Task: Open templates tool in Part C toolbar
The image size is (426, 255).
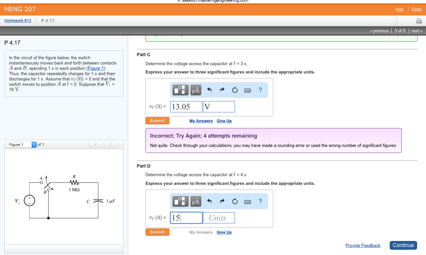Action: point(180,90)
